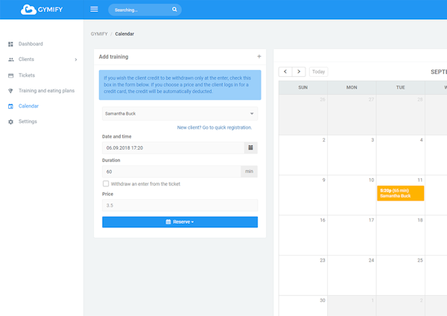Click the Today button
This screenshot has width=447, height=316.
click(x=318, y=72)
